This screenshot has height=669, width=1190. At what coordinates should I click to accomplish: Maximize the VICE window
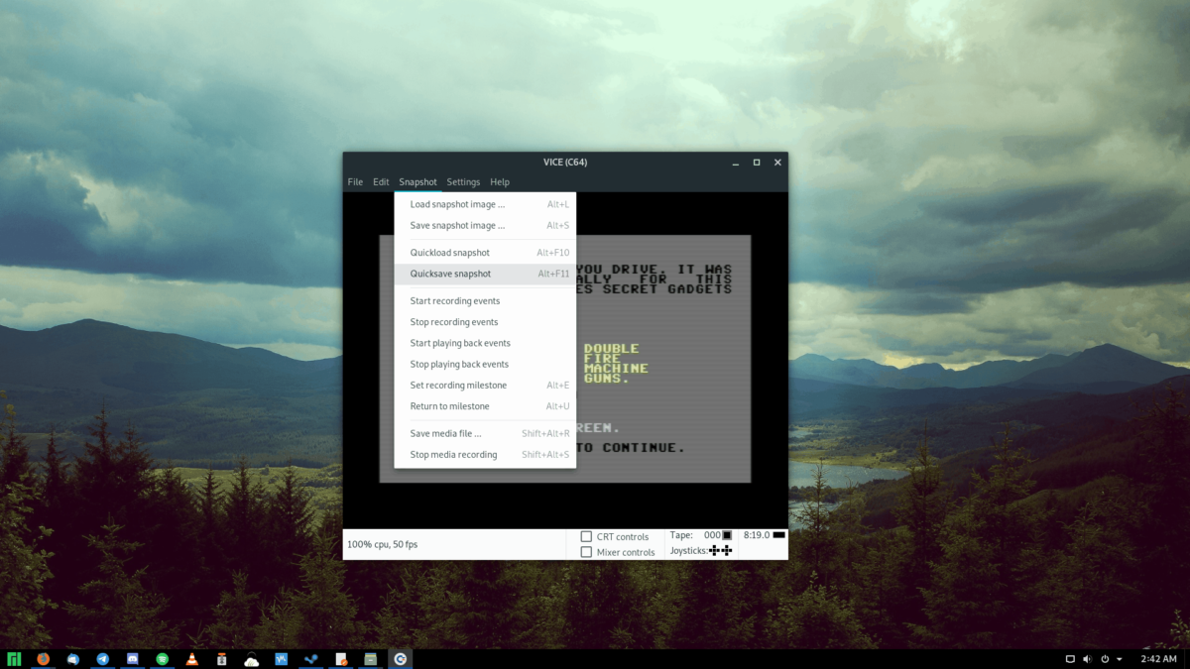click(x=757, y=163)
